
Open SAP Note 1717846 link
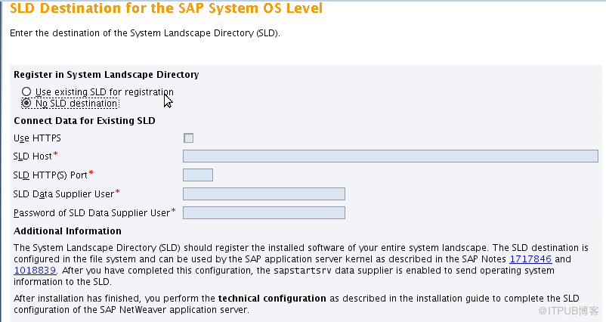[x=530, y=259]
